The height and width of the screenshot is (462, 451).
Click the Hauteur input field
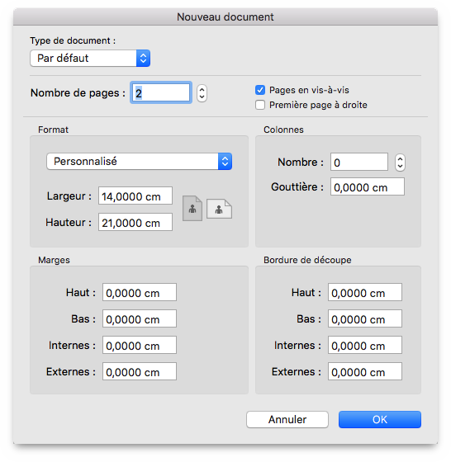[135, 222]
